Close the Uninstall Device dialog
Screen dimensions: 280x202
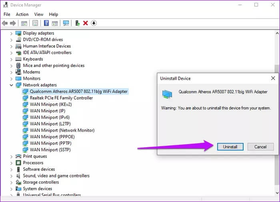tap(273, 78)
